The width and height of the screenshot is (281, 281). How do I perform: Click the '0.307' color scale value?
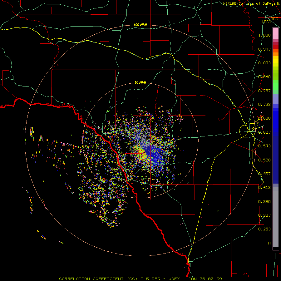[264, 215]
